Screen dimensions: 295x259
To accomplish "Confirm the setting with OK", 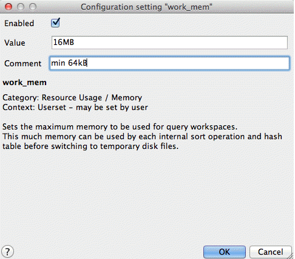I will 224,252.
